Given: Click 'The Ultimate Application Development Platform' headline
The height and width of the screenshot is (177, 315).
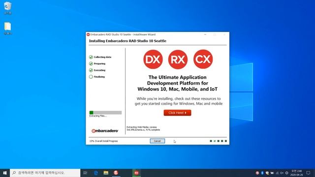Looking at the screenshot, I should click(177, 83).
